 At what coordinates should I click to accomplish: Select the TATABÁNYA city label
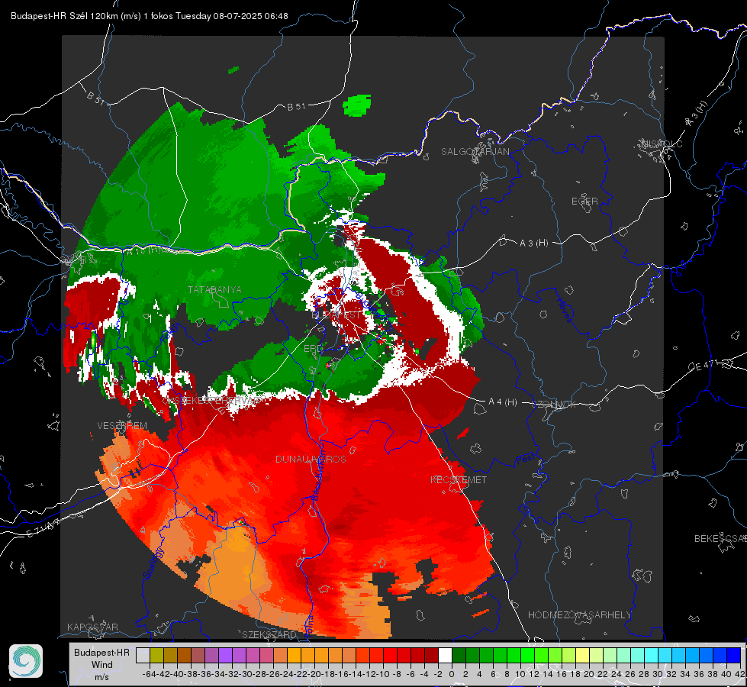click(x=214, y=289)
